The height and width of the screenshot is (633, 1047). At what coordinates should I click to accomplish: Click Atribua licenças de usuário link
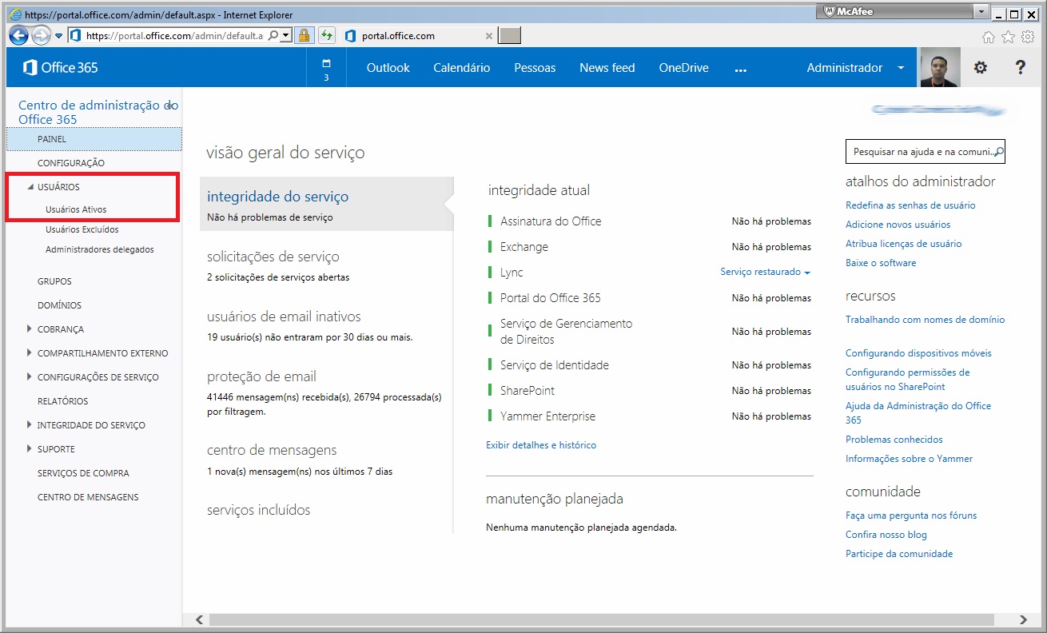click(x=904, y=244)
